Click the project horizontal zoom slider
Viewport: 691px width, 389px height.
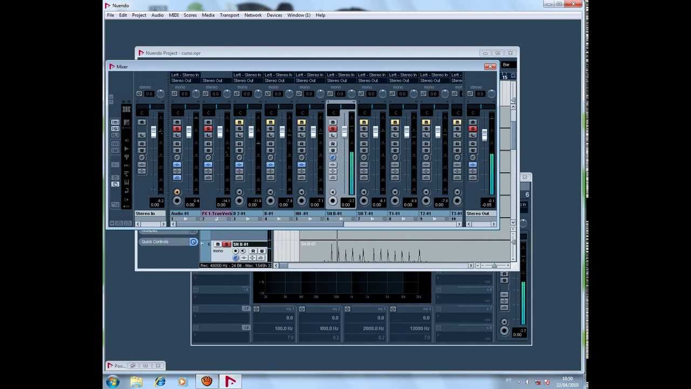pos(494,265)
